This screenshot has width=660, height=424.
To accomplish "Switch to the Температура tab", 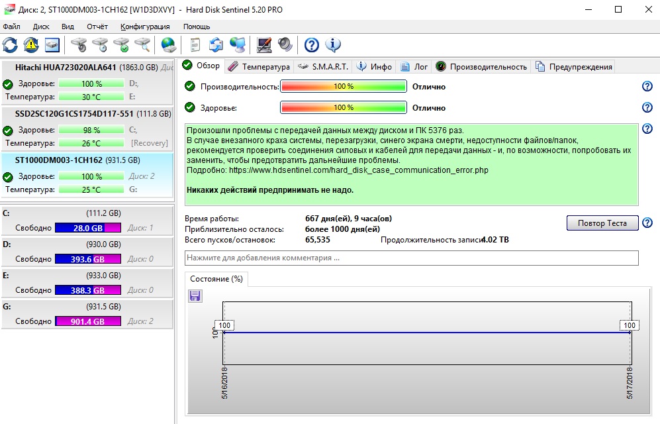I will tap(259, 66).
